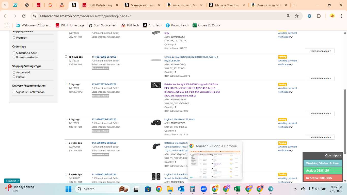Open the time tracker app via Open App
The width and height of the screenshot is (347, 195).
333,155
